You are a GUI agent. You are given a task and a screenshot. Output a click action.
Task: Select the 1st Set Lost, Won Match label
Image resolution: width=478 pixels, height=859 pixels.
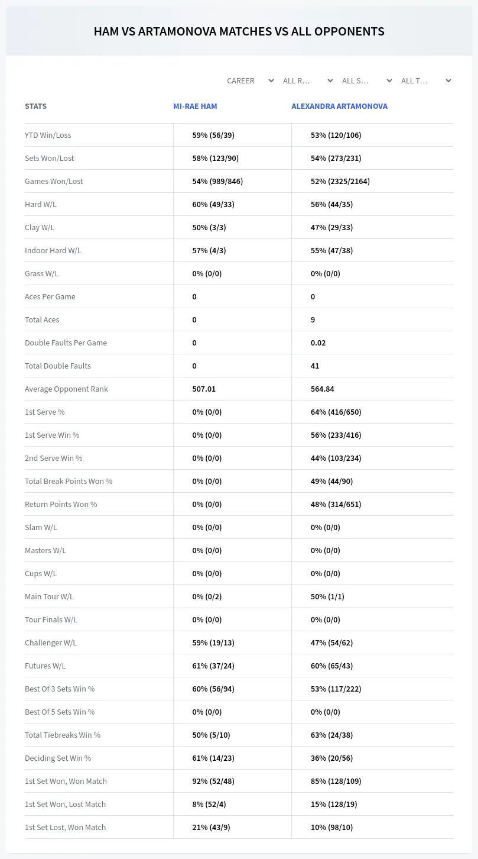tap(65, 827)
